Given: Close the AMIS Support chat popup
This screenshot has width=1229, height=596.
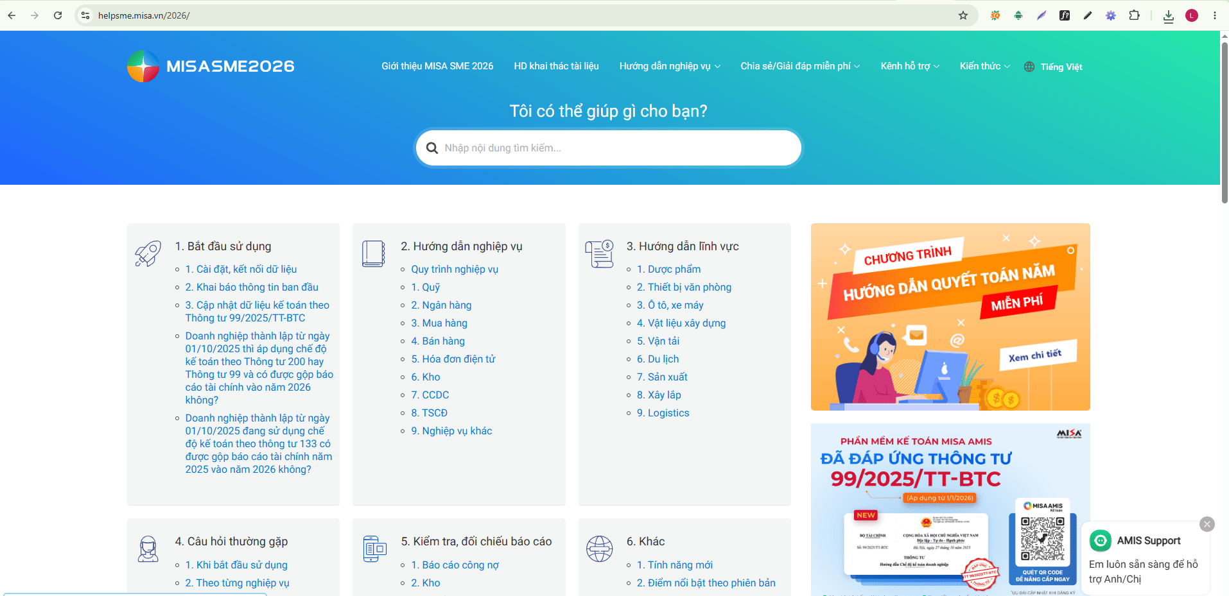Looking at the screenshot, I should click(1207, 524).
